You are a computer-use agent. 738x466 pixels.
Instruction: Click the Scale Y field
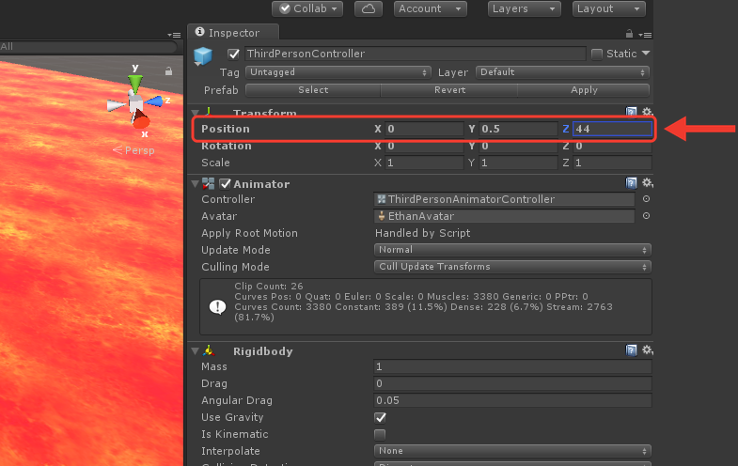(519, 163)
